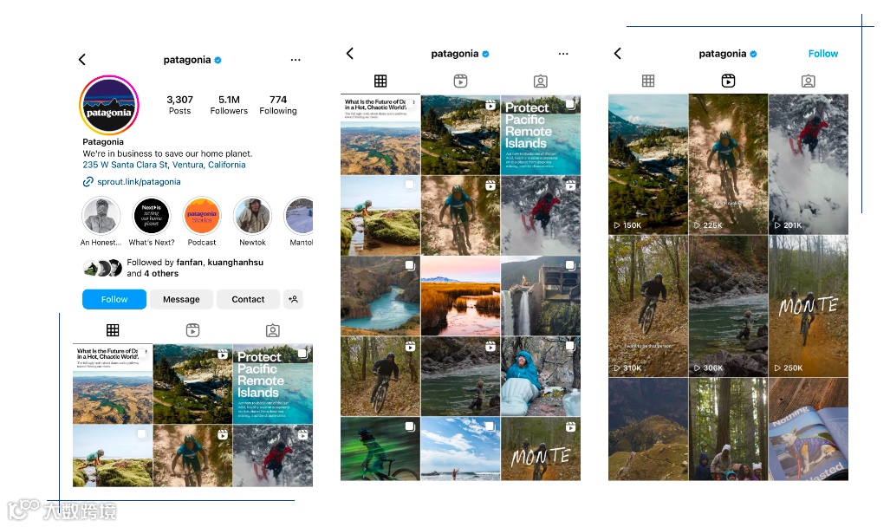This screenshot has width=890, height=527.
Task: View 5.1M Followers list
Action: (x=229, y=105)
